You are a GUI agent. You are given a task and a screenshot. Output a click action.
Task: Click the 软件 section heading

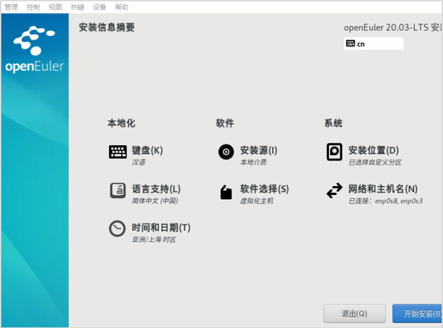pyautogui.click(x=225, y=123)
